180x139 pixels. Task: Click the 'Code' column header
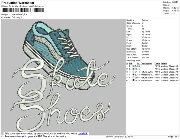pyautogui.click(x=157, y=64)
